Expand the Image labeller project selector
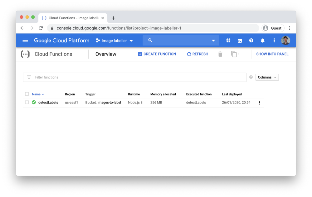 pos(115,41)
